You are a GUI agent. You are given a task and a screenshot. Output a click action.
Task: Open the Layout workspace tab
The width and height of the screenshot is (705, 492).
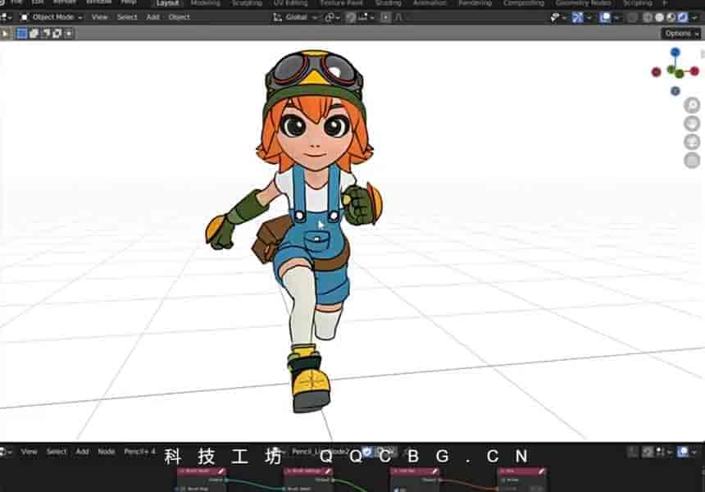167,3
